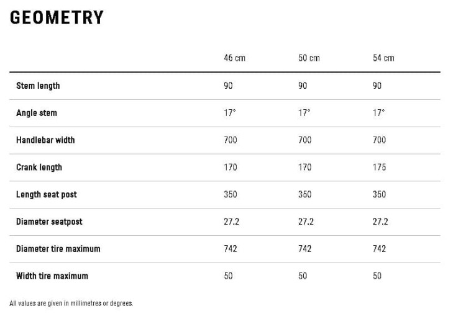
Task: Click the Width tire maximum label
Action: coord(52,276)
